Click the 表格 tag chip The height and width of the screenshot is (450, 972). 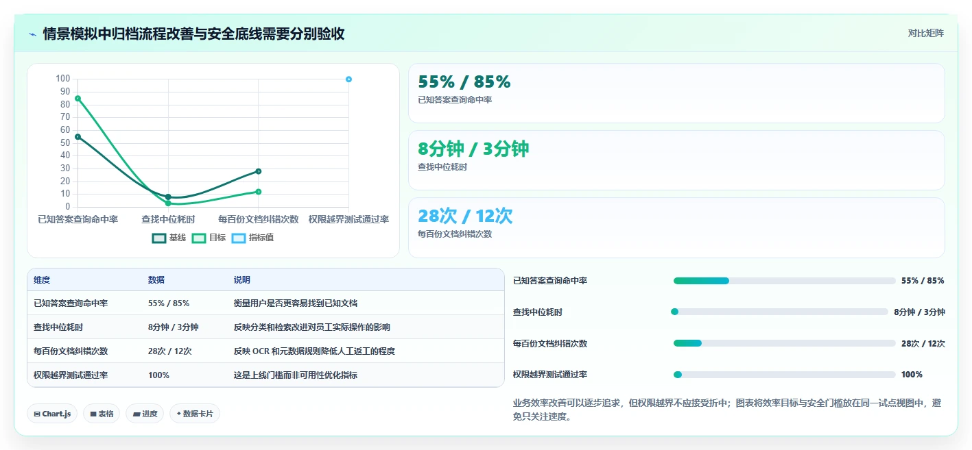click(102, 414)
